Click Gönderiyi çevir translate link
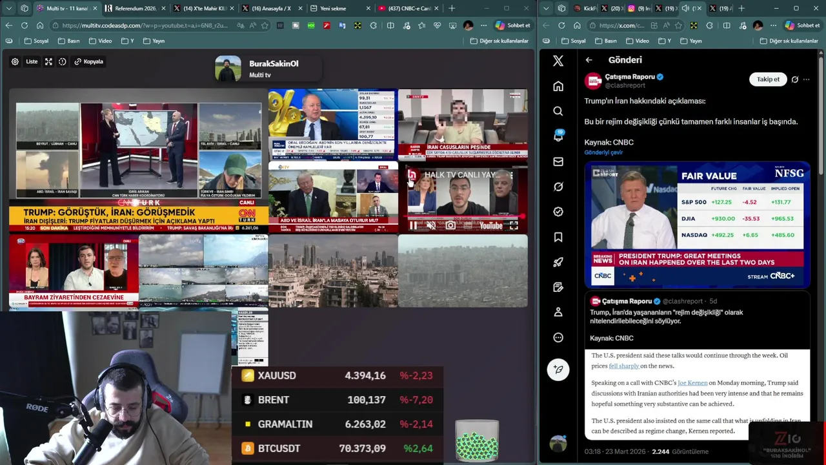The width and height of the screenshot is (826, 465). pos(603,152)
